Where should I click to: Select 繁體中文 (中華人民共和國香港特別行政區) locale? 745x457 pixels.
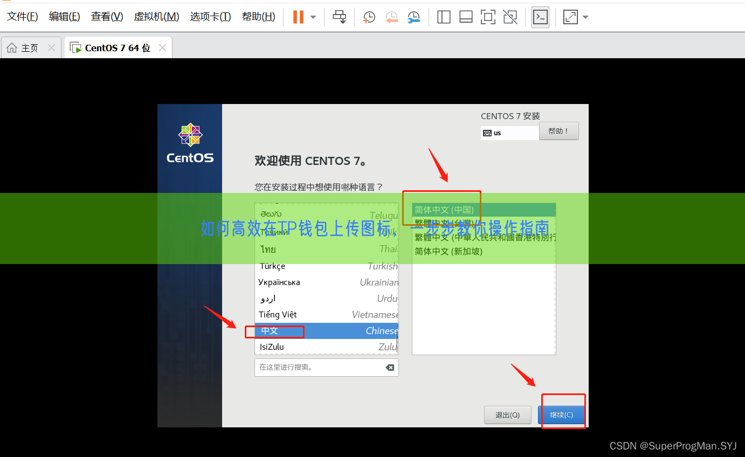pyautogui.click(x=484, y=237)
